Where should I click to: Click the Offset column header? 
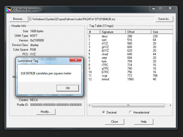click(x=138, y=32)
